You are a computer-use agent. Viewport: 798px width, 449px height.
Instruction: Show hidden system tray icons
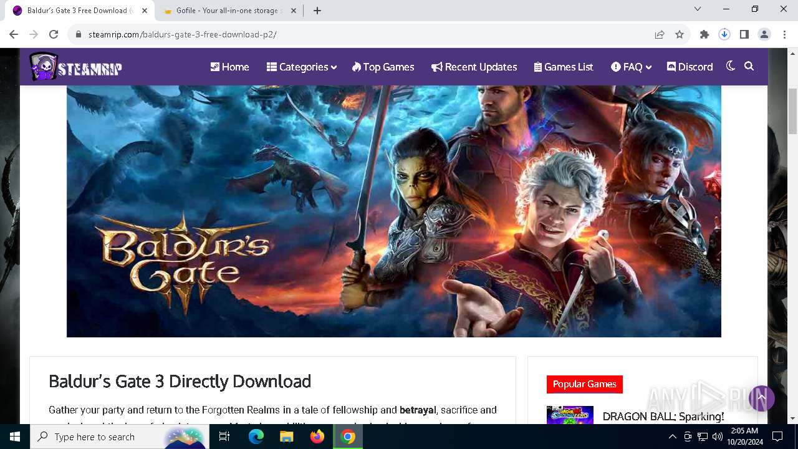[672, 437]
